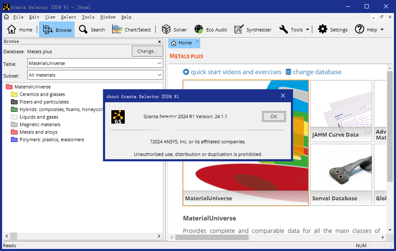The image size is (396, 251).
Task: Open the Table dropdown MaterialUniverse
Action: click(95, 63)
